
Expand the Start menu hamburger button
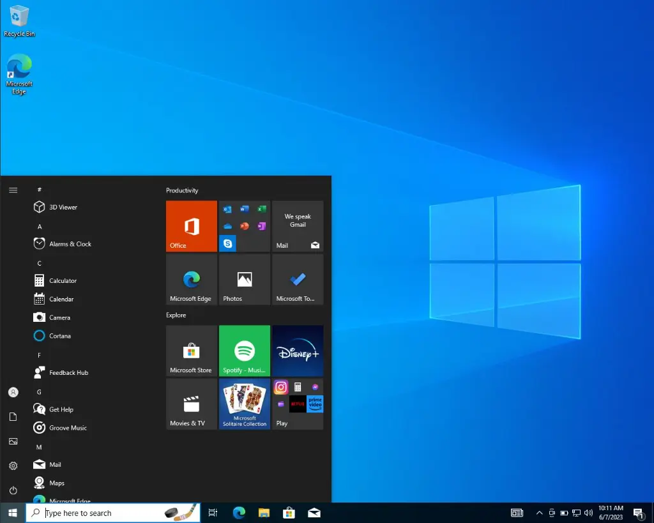[13, 190]
